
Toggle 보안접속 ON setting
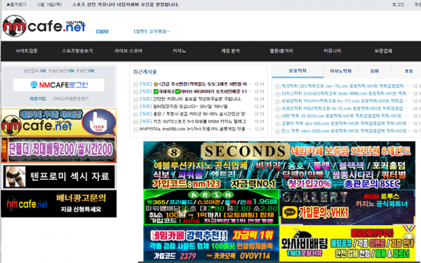[x=34, y=71]
